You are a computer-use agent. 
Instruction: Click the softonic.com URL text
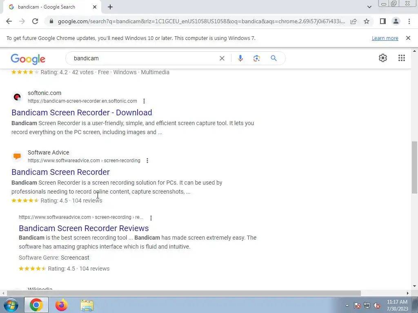tap(82, 101)
